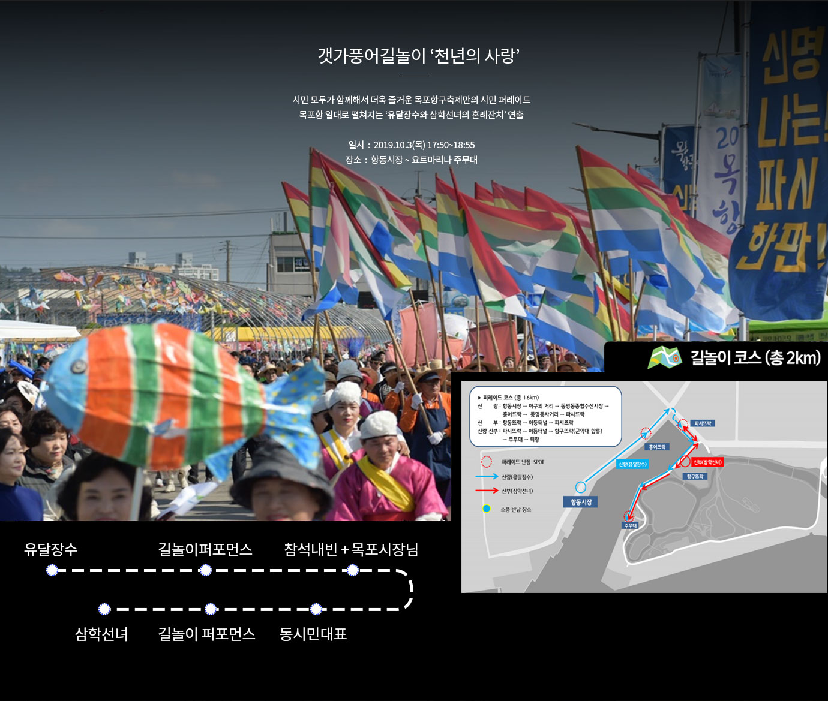Click the 참석내빈 + 목포시장님 label
The width and height of the screenshot is (828, 701).
[351, 549]
